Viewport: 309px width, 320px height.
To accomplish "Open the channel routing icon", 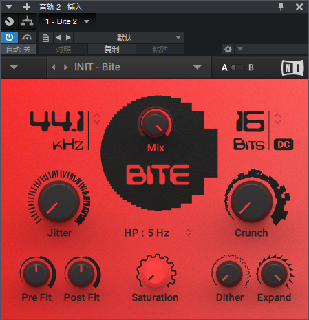I will pos(27,22).
